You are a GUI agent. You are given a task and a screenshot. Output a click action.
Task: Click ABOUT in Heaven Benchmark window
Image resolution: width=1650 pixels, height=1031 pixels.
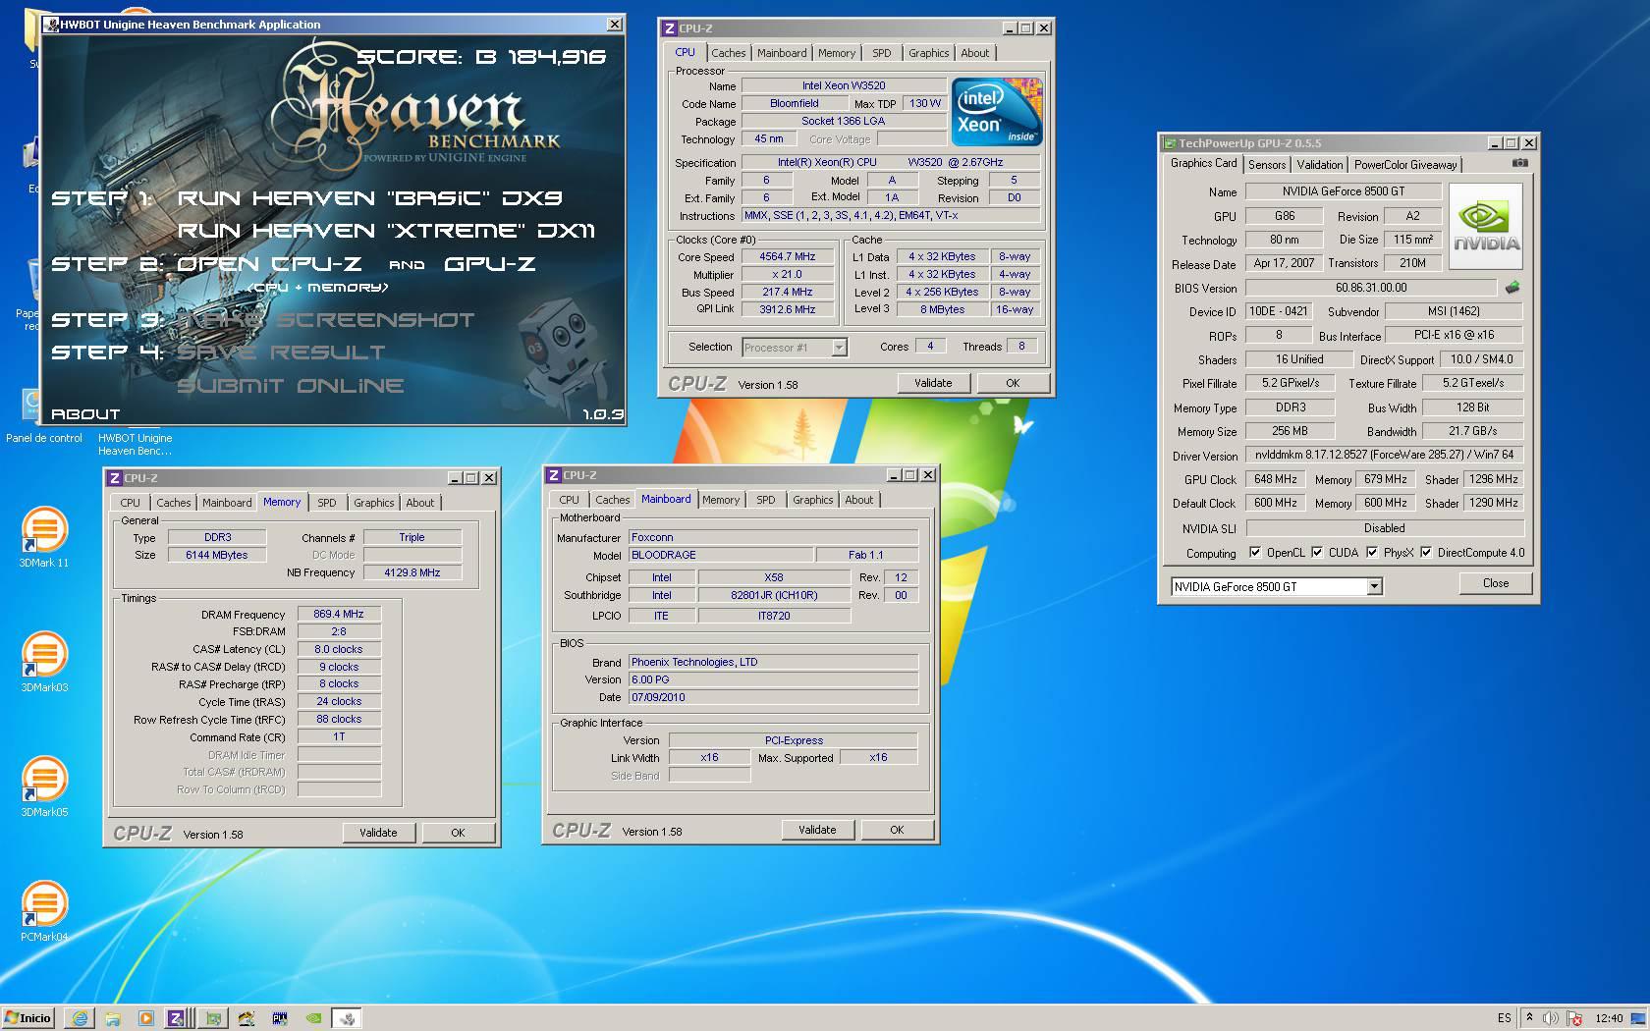[85, 414]
